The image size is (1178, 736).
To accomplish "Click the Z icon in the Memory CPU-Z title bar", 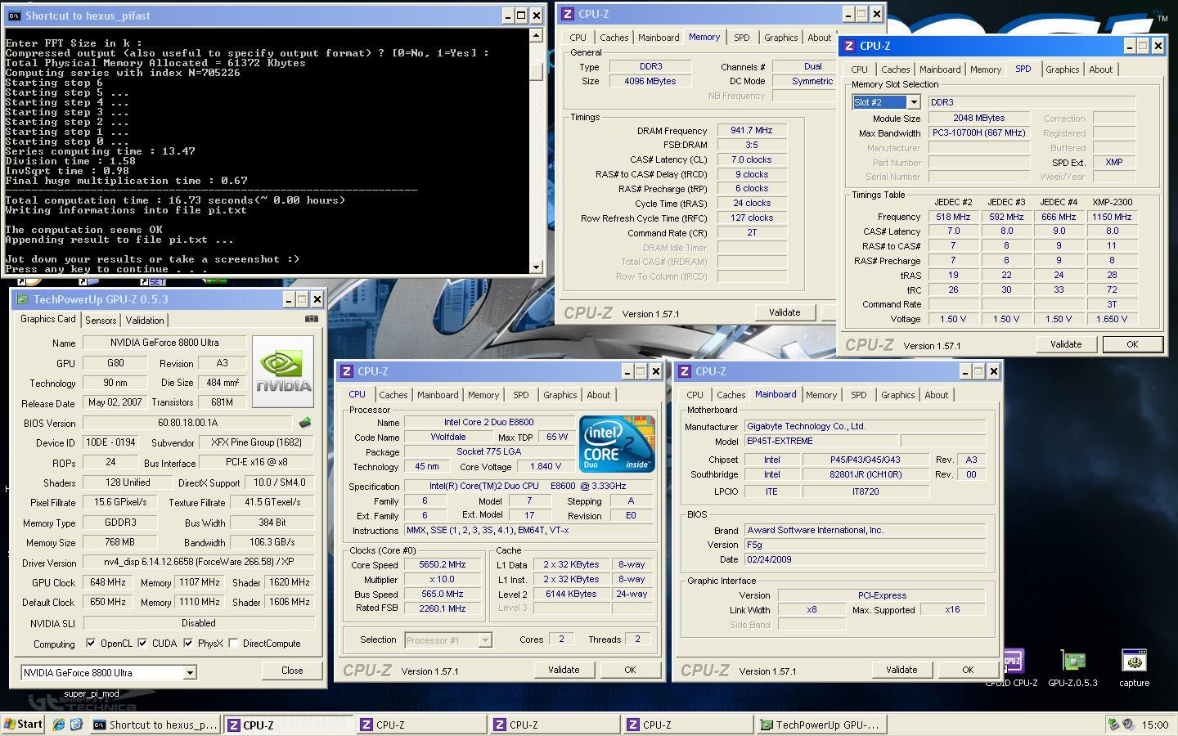I will click(568, 14).
